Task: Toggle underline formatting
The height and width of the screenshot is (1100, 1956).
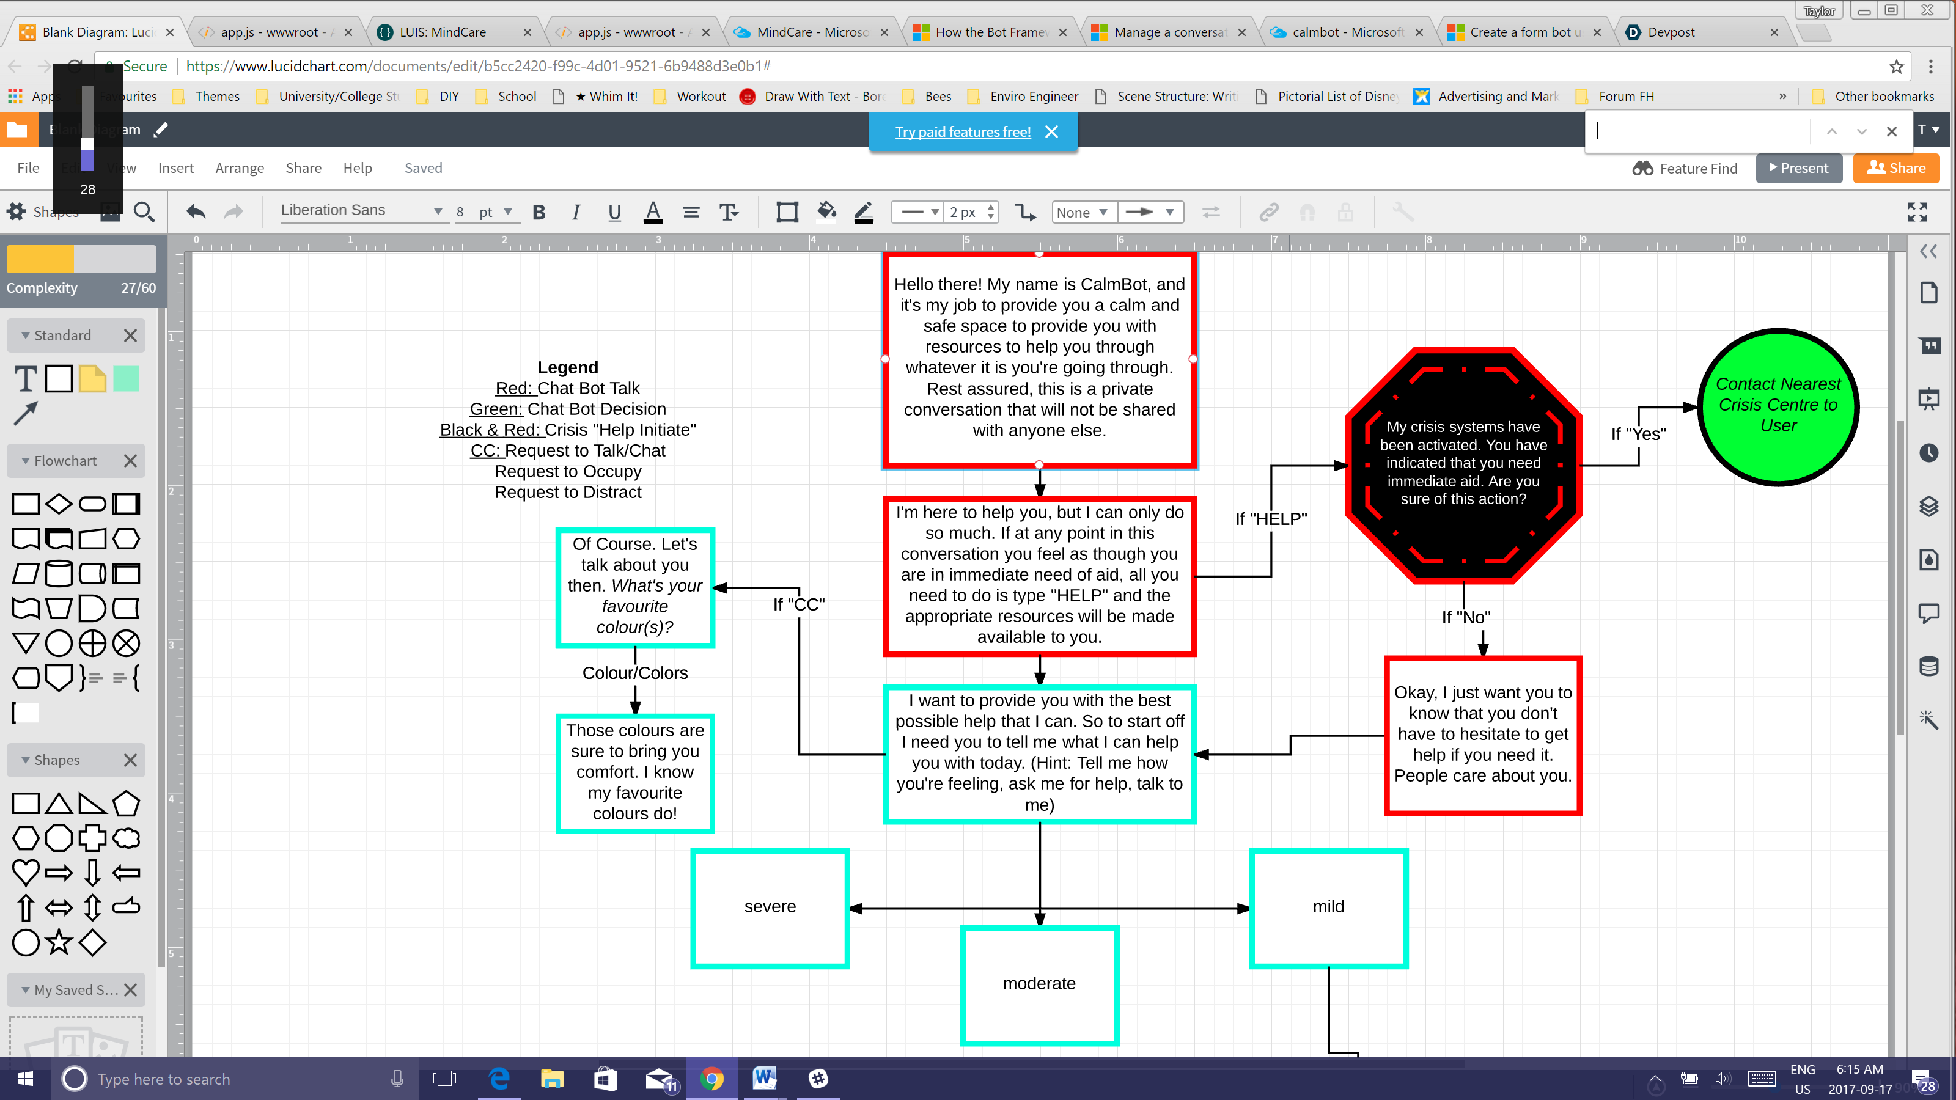Action: coord(614,212)
